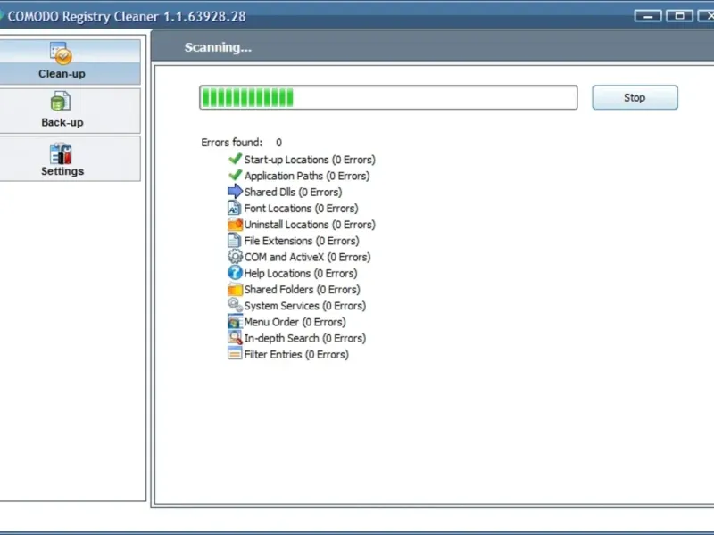Click the Filter Entries list icon
The image size is (714, 535).
235,353
